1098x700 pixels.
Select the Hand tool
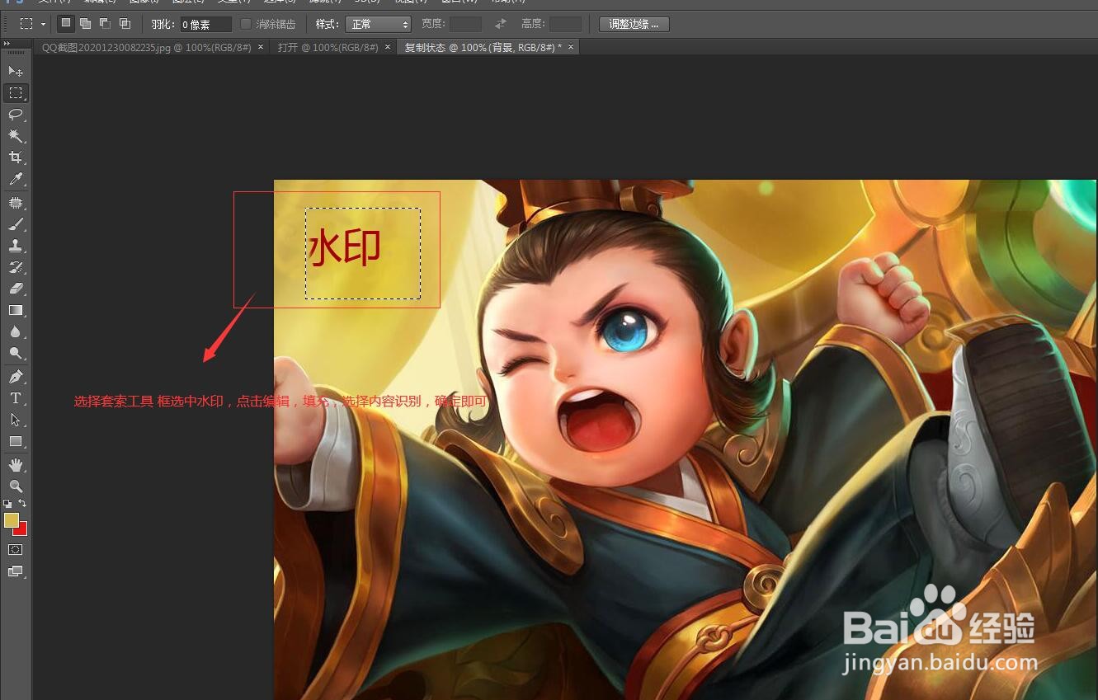point(16,465)
